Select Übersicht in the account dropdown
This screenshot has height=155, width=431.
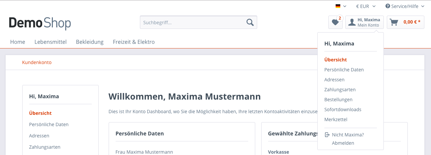click(336, 60)
